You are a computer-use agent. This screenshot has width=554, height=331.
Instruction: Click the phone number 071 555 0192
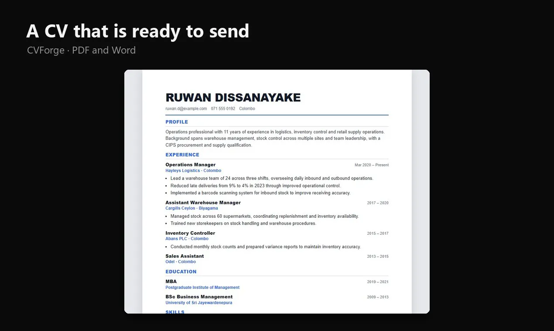coord(223,108)
